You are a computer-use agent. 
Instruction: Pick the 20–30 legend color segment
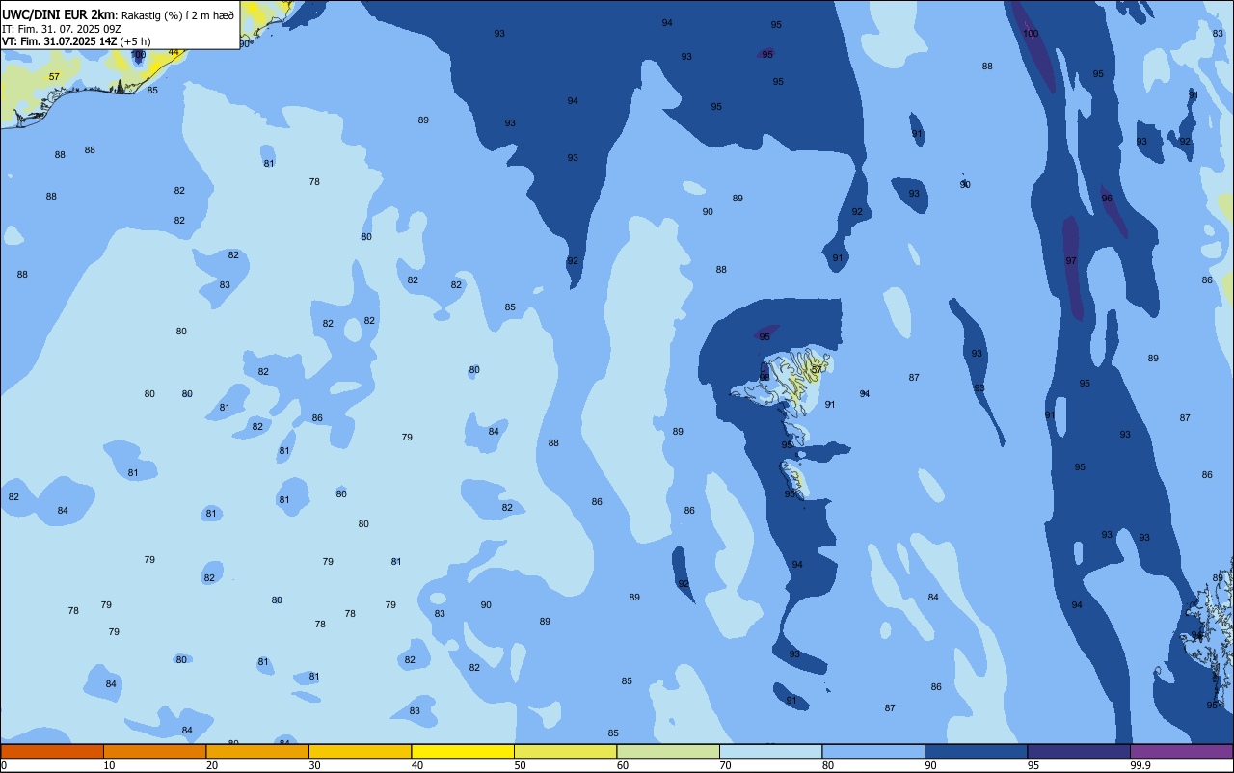(x=257, y=751)
